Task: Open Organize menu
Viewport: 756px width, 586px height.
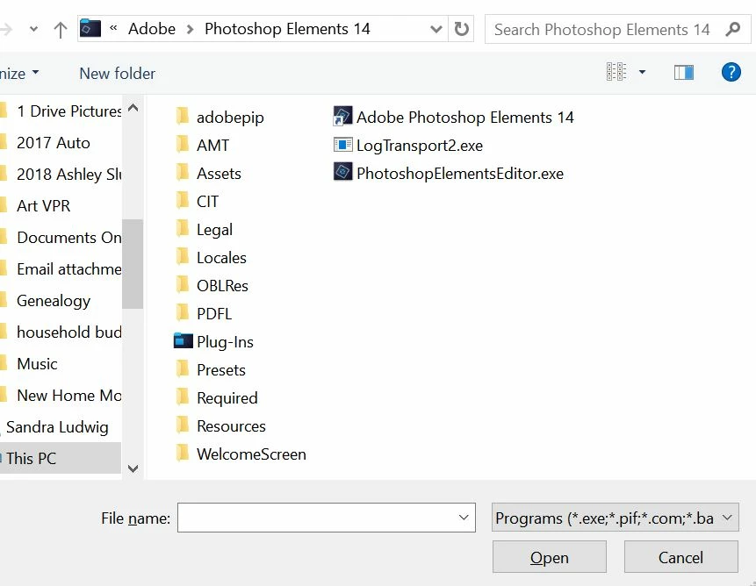Action: [x=19, y=74]
